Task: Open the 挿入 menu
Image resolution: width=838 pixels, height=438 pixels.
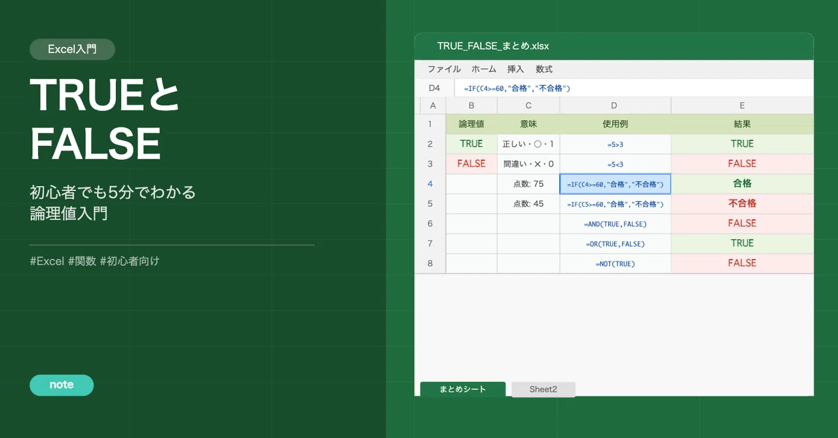Action: click(x=516, y=69)
